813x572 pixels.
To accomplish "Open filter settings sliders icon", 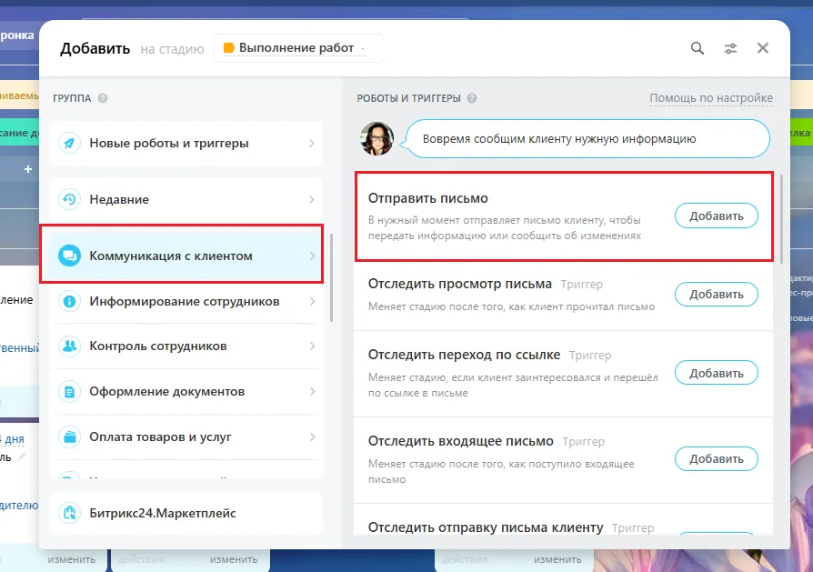I will pos(730,49).
